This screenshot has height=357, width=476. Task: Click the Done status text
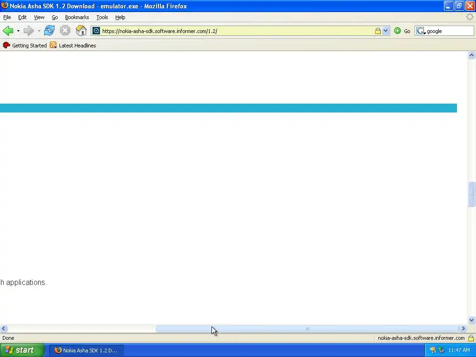click(x=8, y=338)
